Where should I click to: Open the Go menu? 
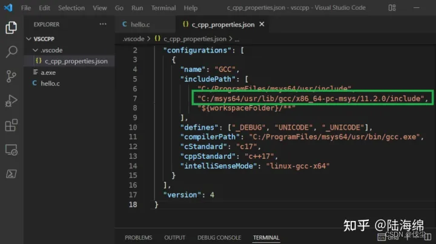tap(119, 8)
